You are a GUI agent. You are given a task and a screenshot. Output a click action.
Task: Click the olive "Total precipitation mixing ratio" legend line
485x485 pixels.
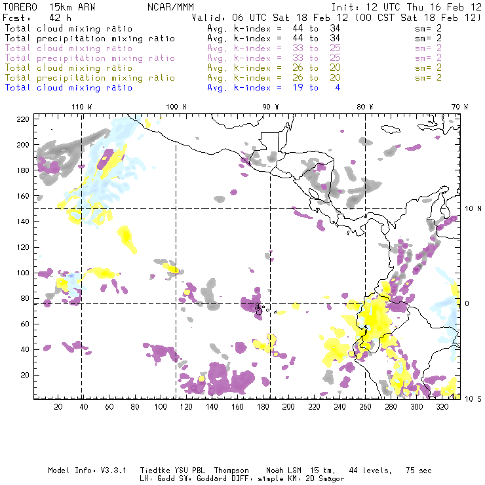pyautogui.click(x=90, y=77)
